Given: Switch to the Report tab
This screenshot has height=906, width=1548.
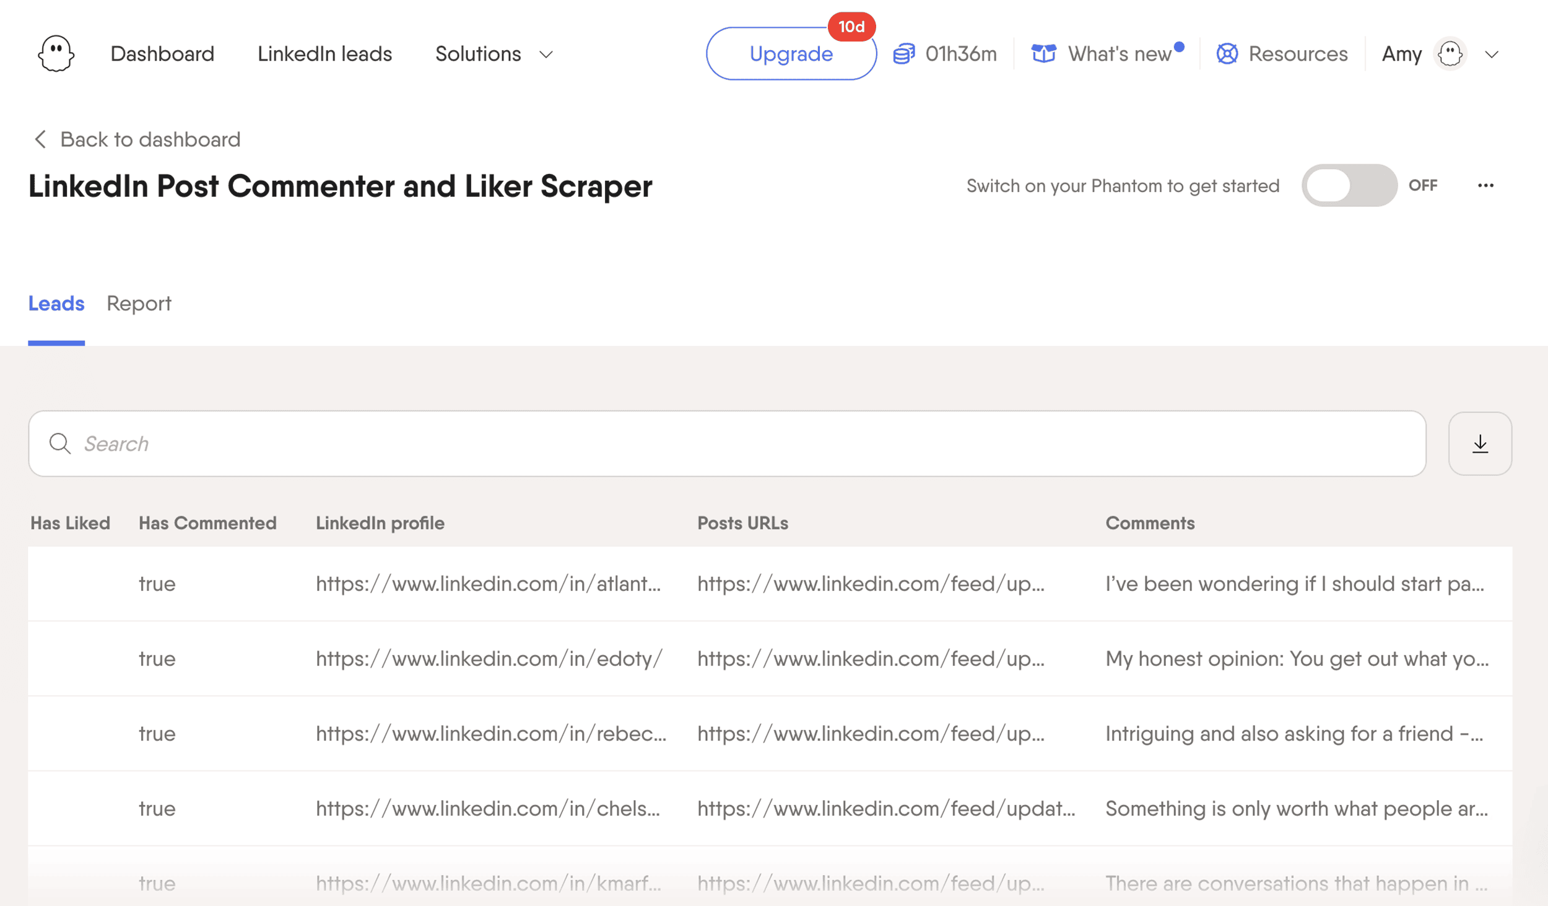Looking at the screenshot, I should coord(139,303).
